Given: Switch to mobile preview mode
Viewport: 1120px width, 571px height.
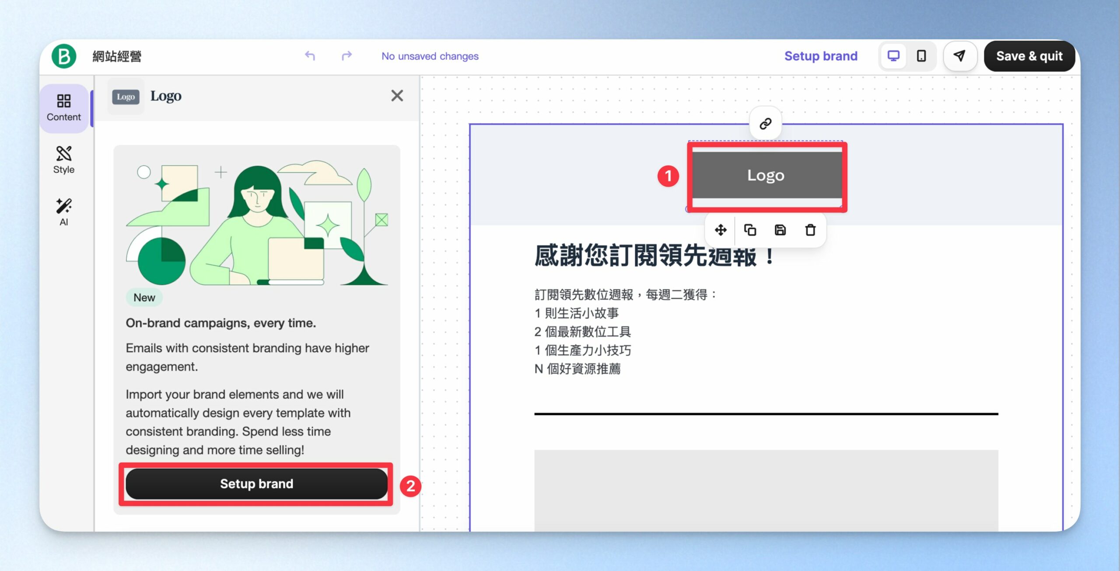Looking at the screenshot, I should [x=921, y=56].
